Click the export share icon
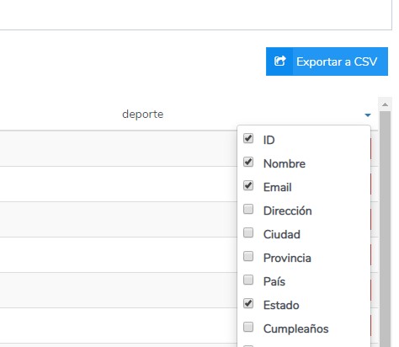The width and height of the screenshot is (399, 347). [x=279, y=61]
